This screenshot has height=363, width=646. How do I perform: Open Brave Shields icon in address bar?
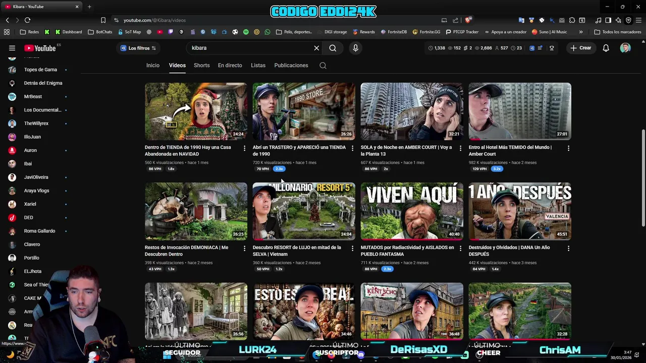pos(468,20)
